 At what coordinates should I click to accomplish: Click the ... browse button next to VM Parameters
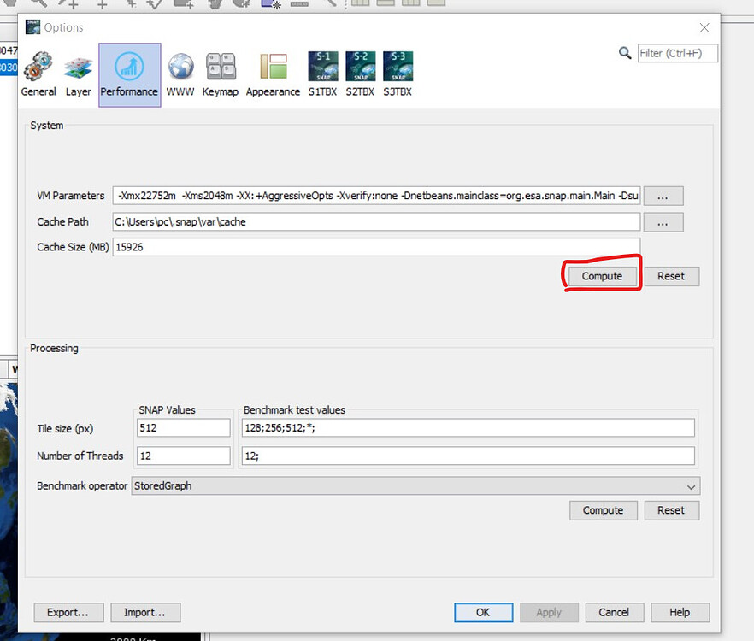point(663,195)
